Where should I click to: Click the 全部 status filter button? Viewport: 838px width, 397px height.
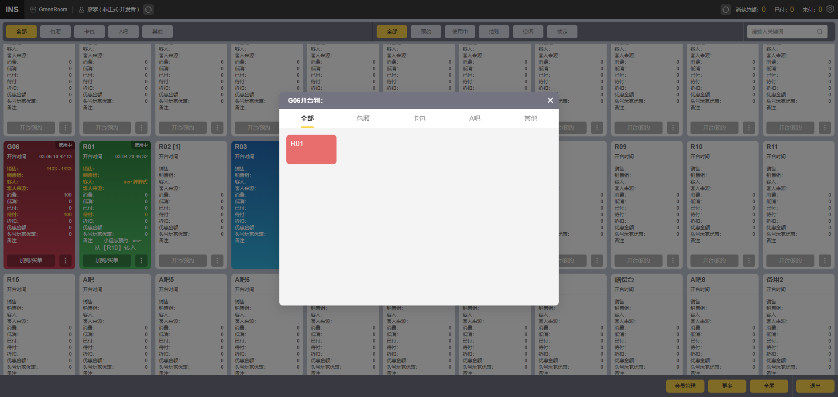(x=392, y=31)
